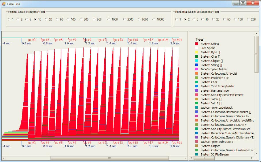Select vertical scale 10000 radio button
The width and height of the screenshot is (261, 162).
[x=158, y=19]
